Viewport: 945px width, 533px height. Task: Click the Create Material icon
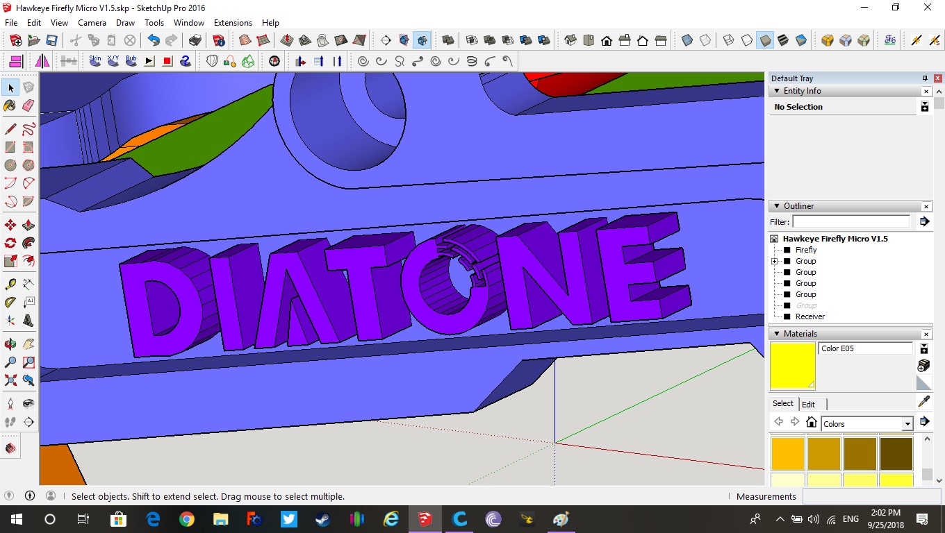coord(924,365)
